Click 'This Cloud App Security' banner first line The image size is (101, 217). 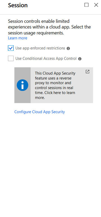(x=55, y=73)
